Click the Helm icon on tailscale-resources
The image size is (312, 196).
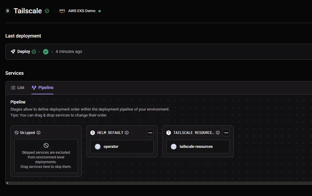point(174,147)
